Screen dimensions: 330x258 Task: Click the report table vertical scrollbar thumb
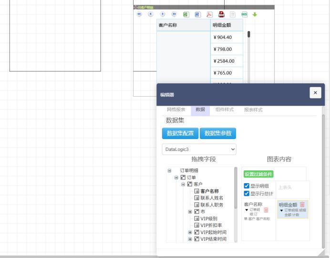249,34
